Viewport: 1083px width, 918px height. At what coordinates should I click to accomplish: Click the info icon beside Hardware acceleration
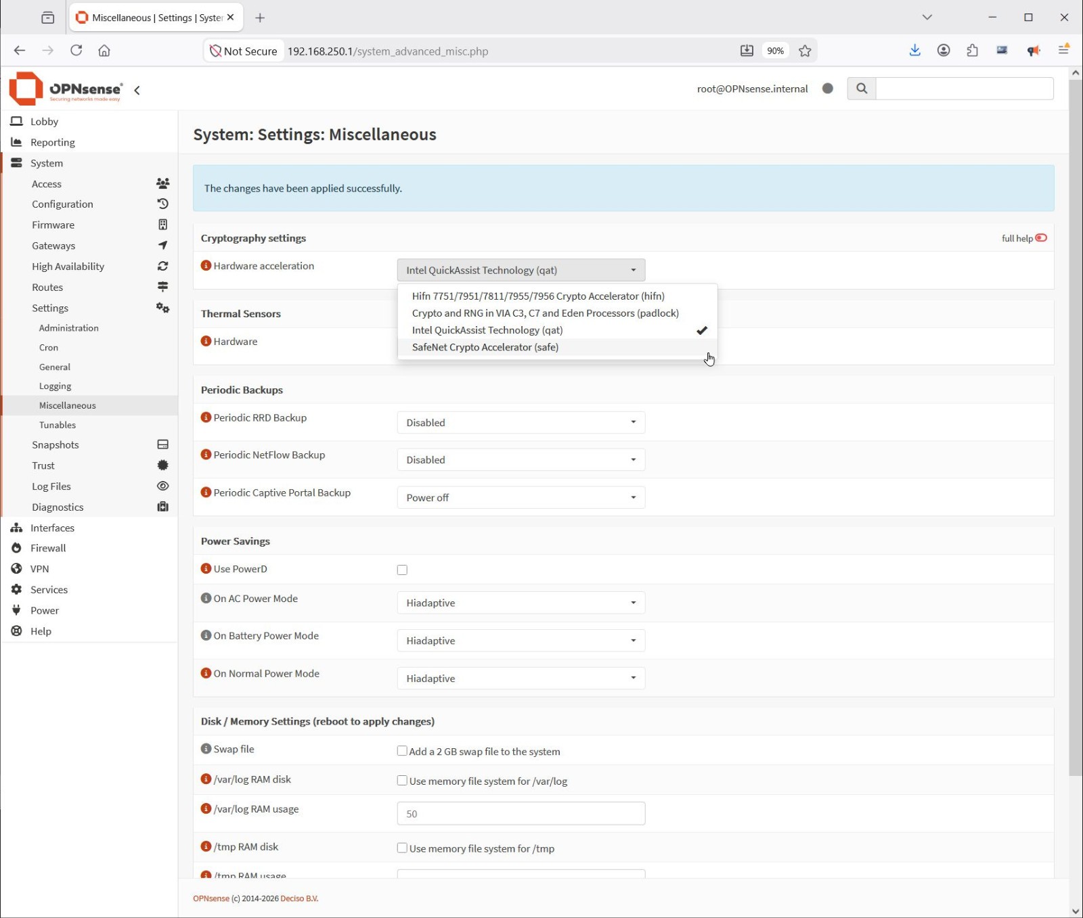point(206,266)
